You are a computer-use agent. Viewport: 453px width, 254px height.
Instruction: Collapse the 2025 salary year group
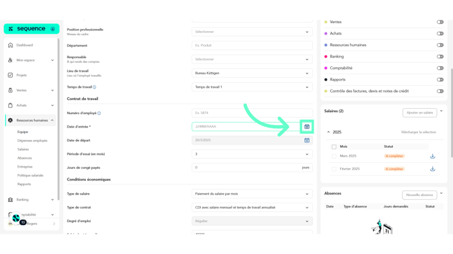(x=328, y=132)
